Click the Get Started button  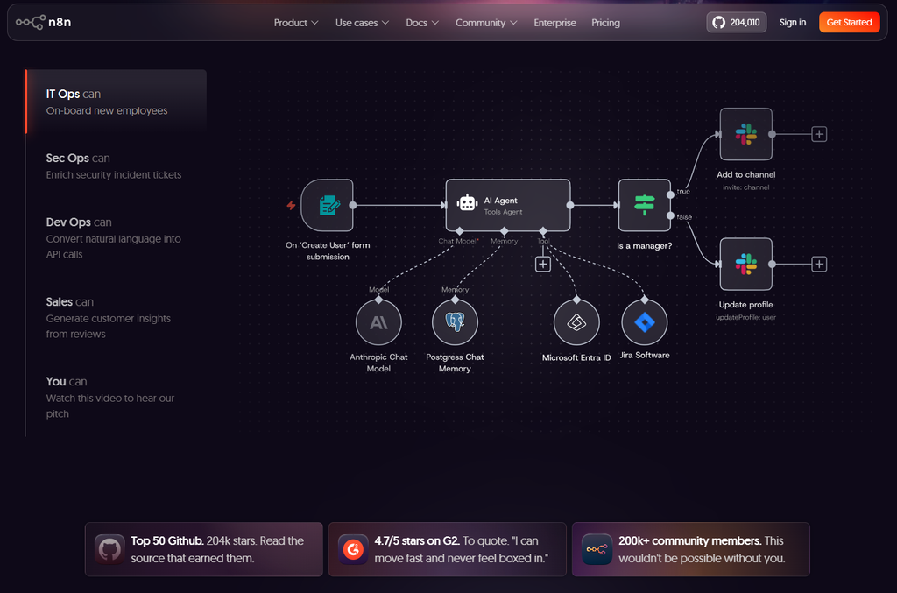click(849, 22)
